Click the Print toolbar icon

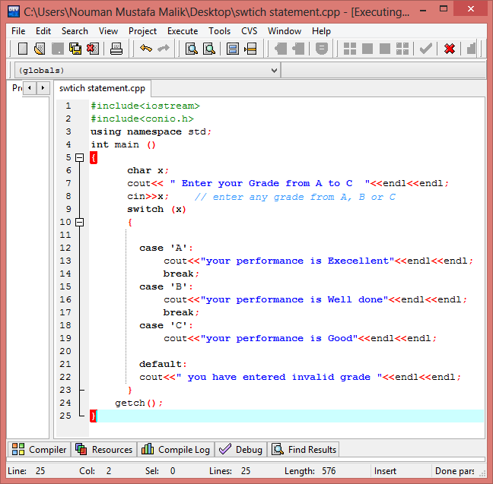pos(116,49)
